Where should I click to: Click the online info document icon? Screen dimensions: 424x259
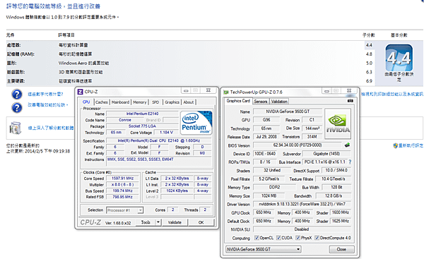15,128
